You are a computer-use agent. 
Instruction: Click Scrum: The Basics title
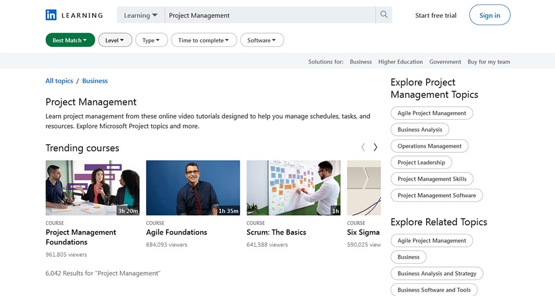click(x=276, y=232)
